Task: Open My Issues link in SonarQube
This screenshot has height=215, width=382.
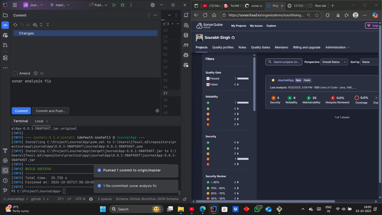Action: pyautogui.click(x=256, y=26)
